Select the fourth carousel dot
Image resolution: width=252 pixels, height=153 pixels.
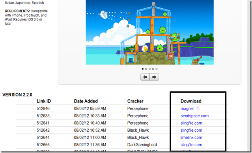coord(153,69)
